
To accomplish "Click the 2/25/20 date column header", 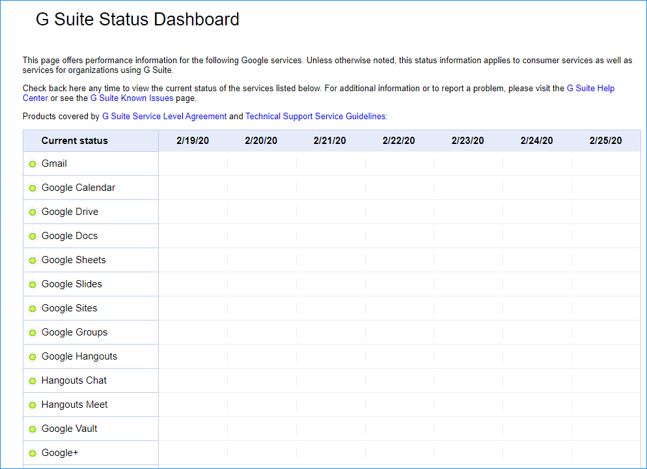I will point(605,141).
